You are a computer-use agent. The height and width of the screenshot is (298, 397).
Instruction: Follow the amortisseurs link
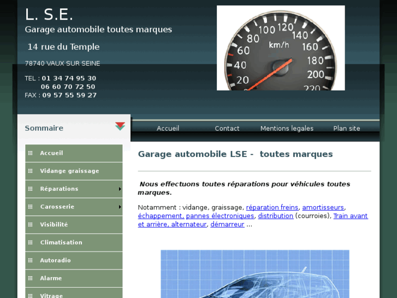[x=323, y=207]
